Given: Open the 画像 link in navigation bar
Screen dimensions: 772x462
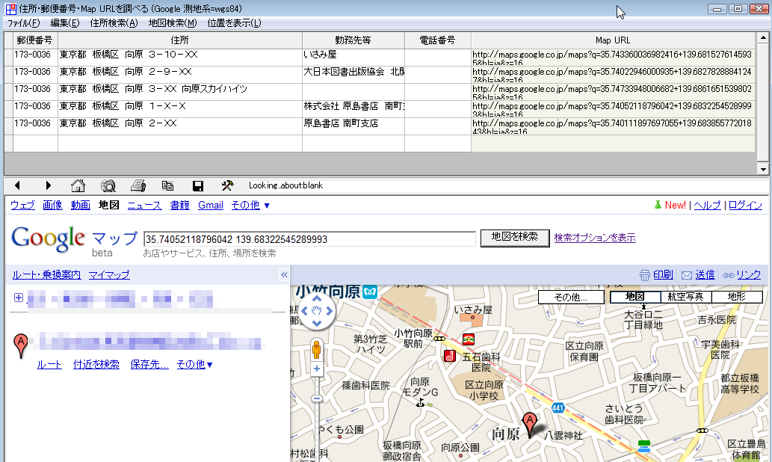Looking at the screenshot, I should coord(52,206).
